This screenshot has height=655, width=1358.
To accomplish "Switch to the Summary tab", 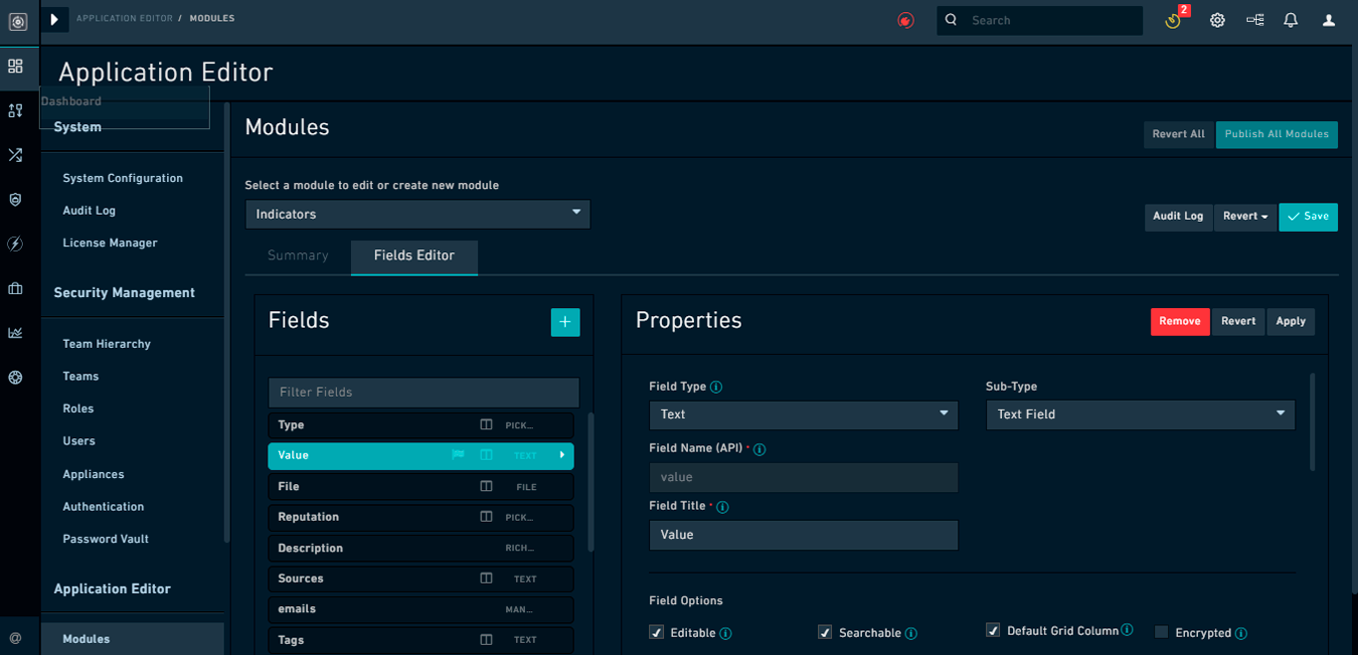I will click(297, 255).
